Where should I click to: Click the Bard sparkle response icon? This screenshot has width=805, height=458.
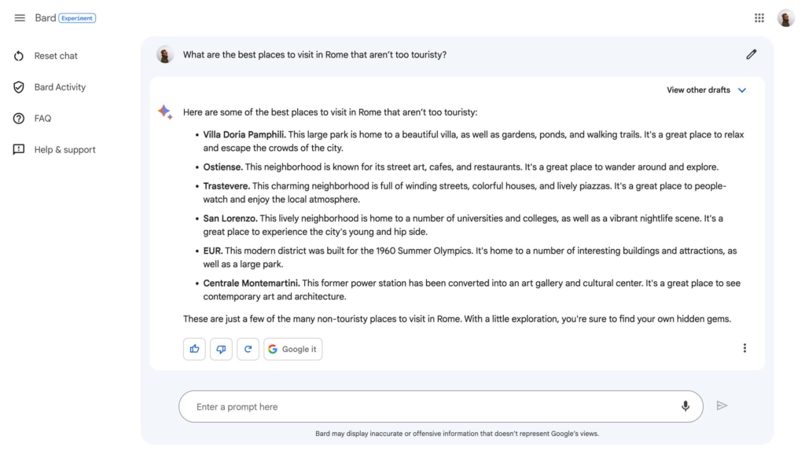(165, 112)
